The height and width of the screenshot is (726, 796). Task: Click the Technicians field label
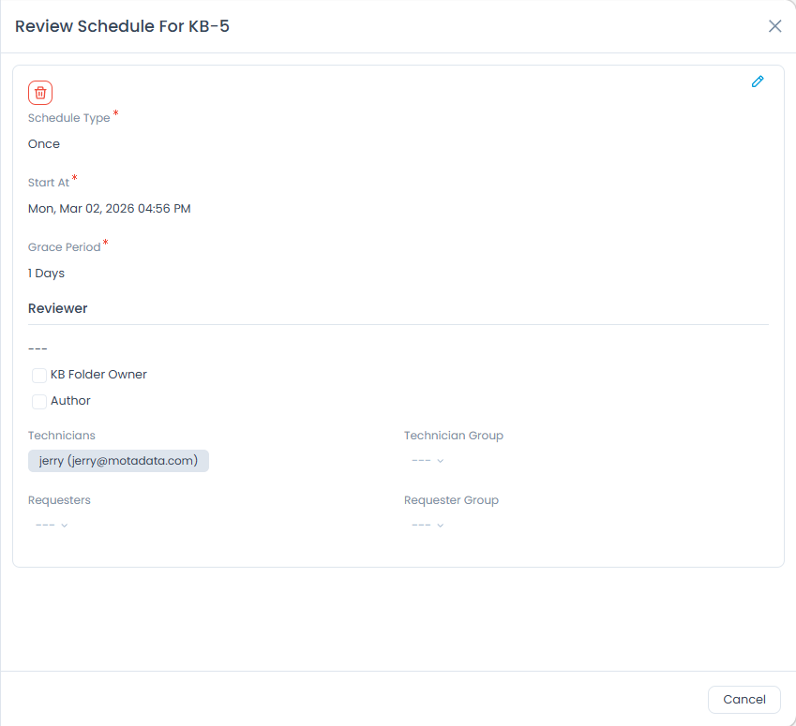(x=62, y=436)
